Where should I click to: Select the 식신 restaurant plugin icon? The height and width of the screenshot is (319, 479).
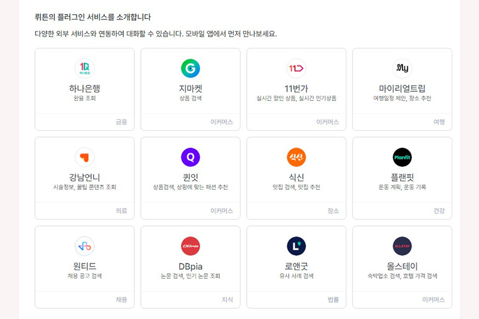click(x=296, y=157)
